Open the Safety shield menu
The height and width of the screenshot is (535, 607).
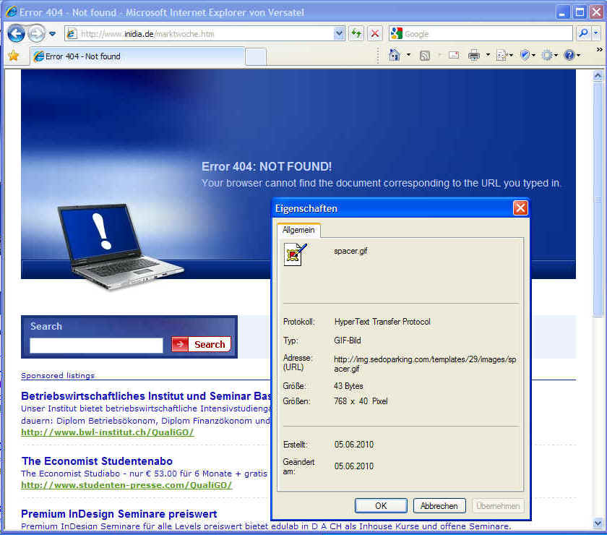528,56
